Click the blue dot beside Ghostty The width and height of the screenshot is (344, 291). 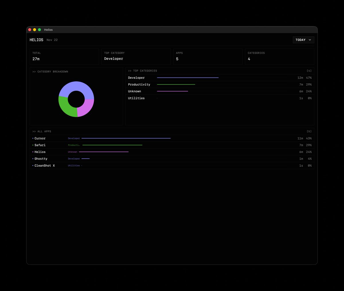(32, 159)
